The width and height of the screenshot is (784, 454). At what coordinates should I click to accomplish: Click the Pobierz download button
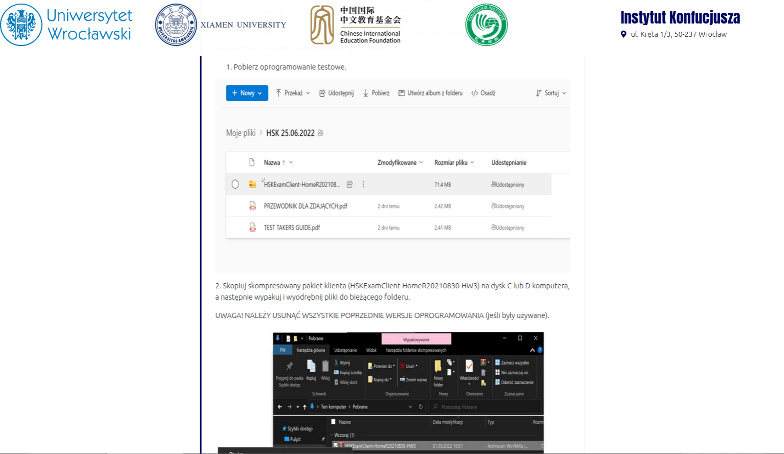coord(376,93)
